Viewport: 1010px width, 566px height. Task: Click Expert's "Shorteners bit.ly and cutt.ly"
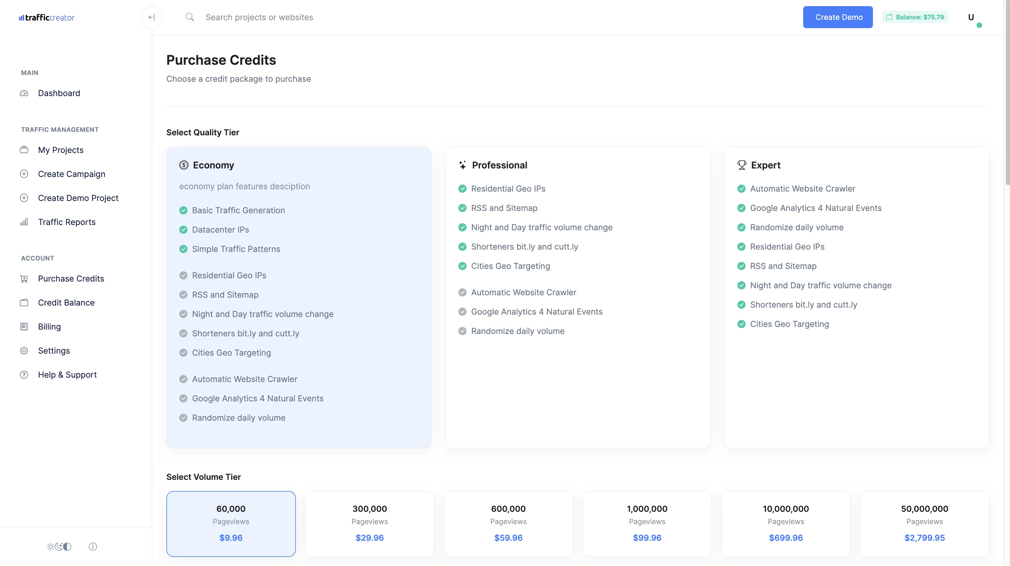point(803,305)
